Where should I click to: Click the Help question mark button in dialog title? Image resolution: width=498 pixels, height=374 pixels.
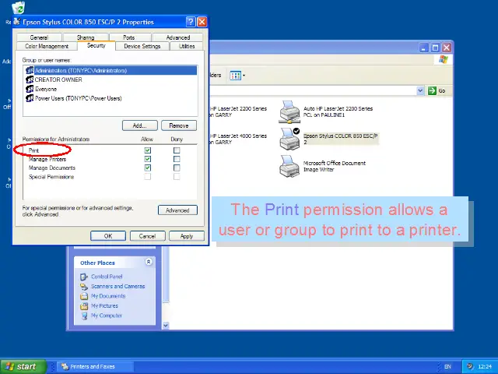[191, 22]
